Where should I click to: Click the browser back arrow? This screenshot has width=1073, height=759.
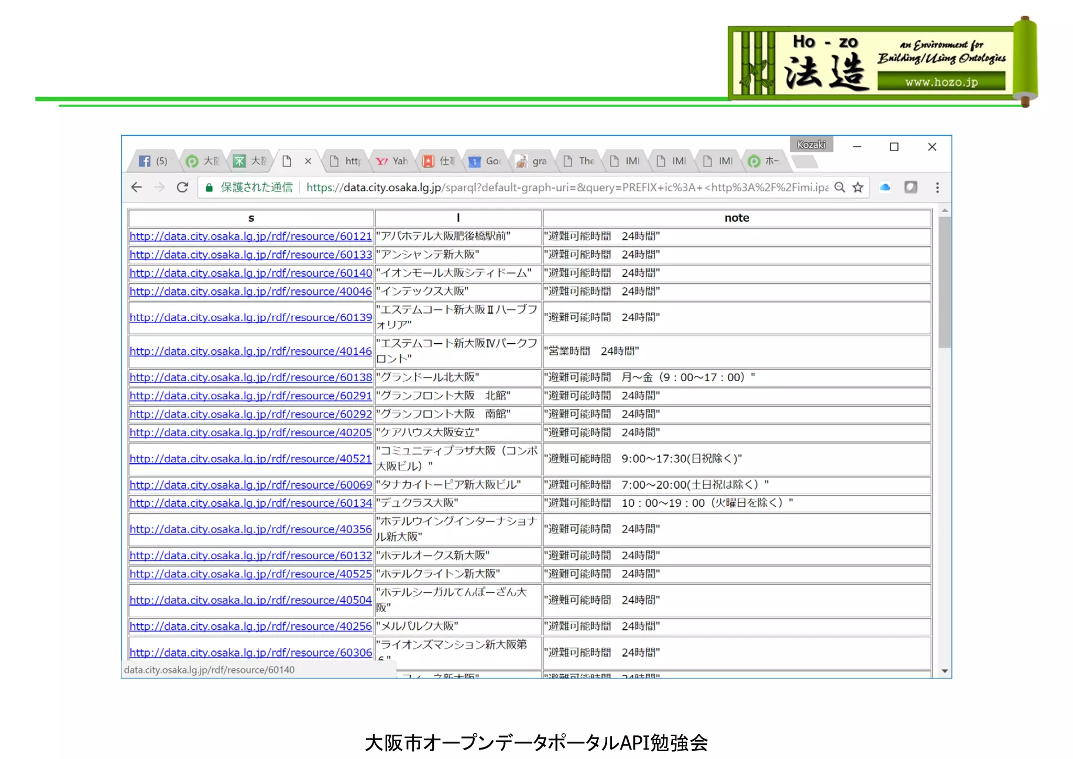(x=137, y=187)
